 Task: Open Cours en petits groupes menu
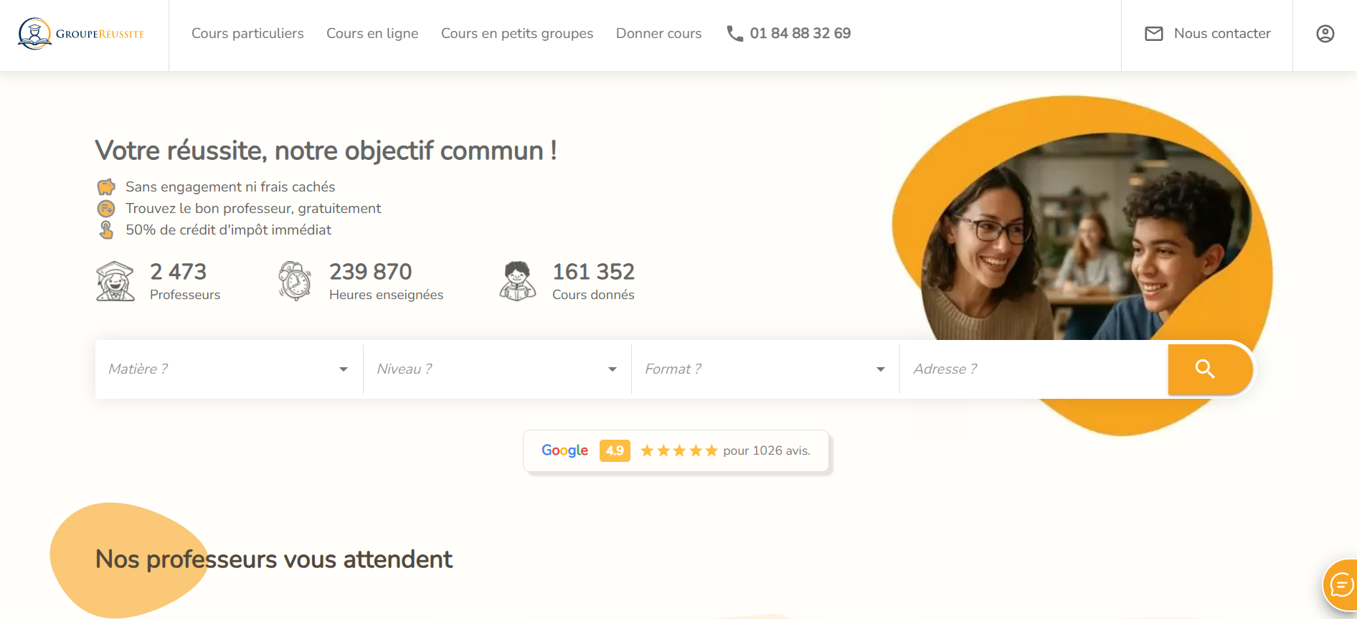point(517,34)
